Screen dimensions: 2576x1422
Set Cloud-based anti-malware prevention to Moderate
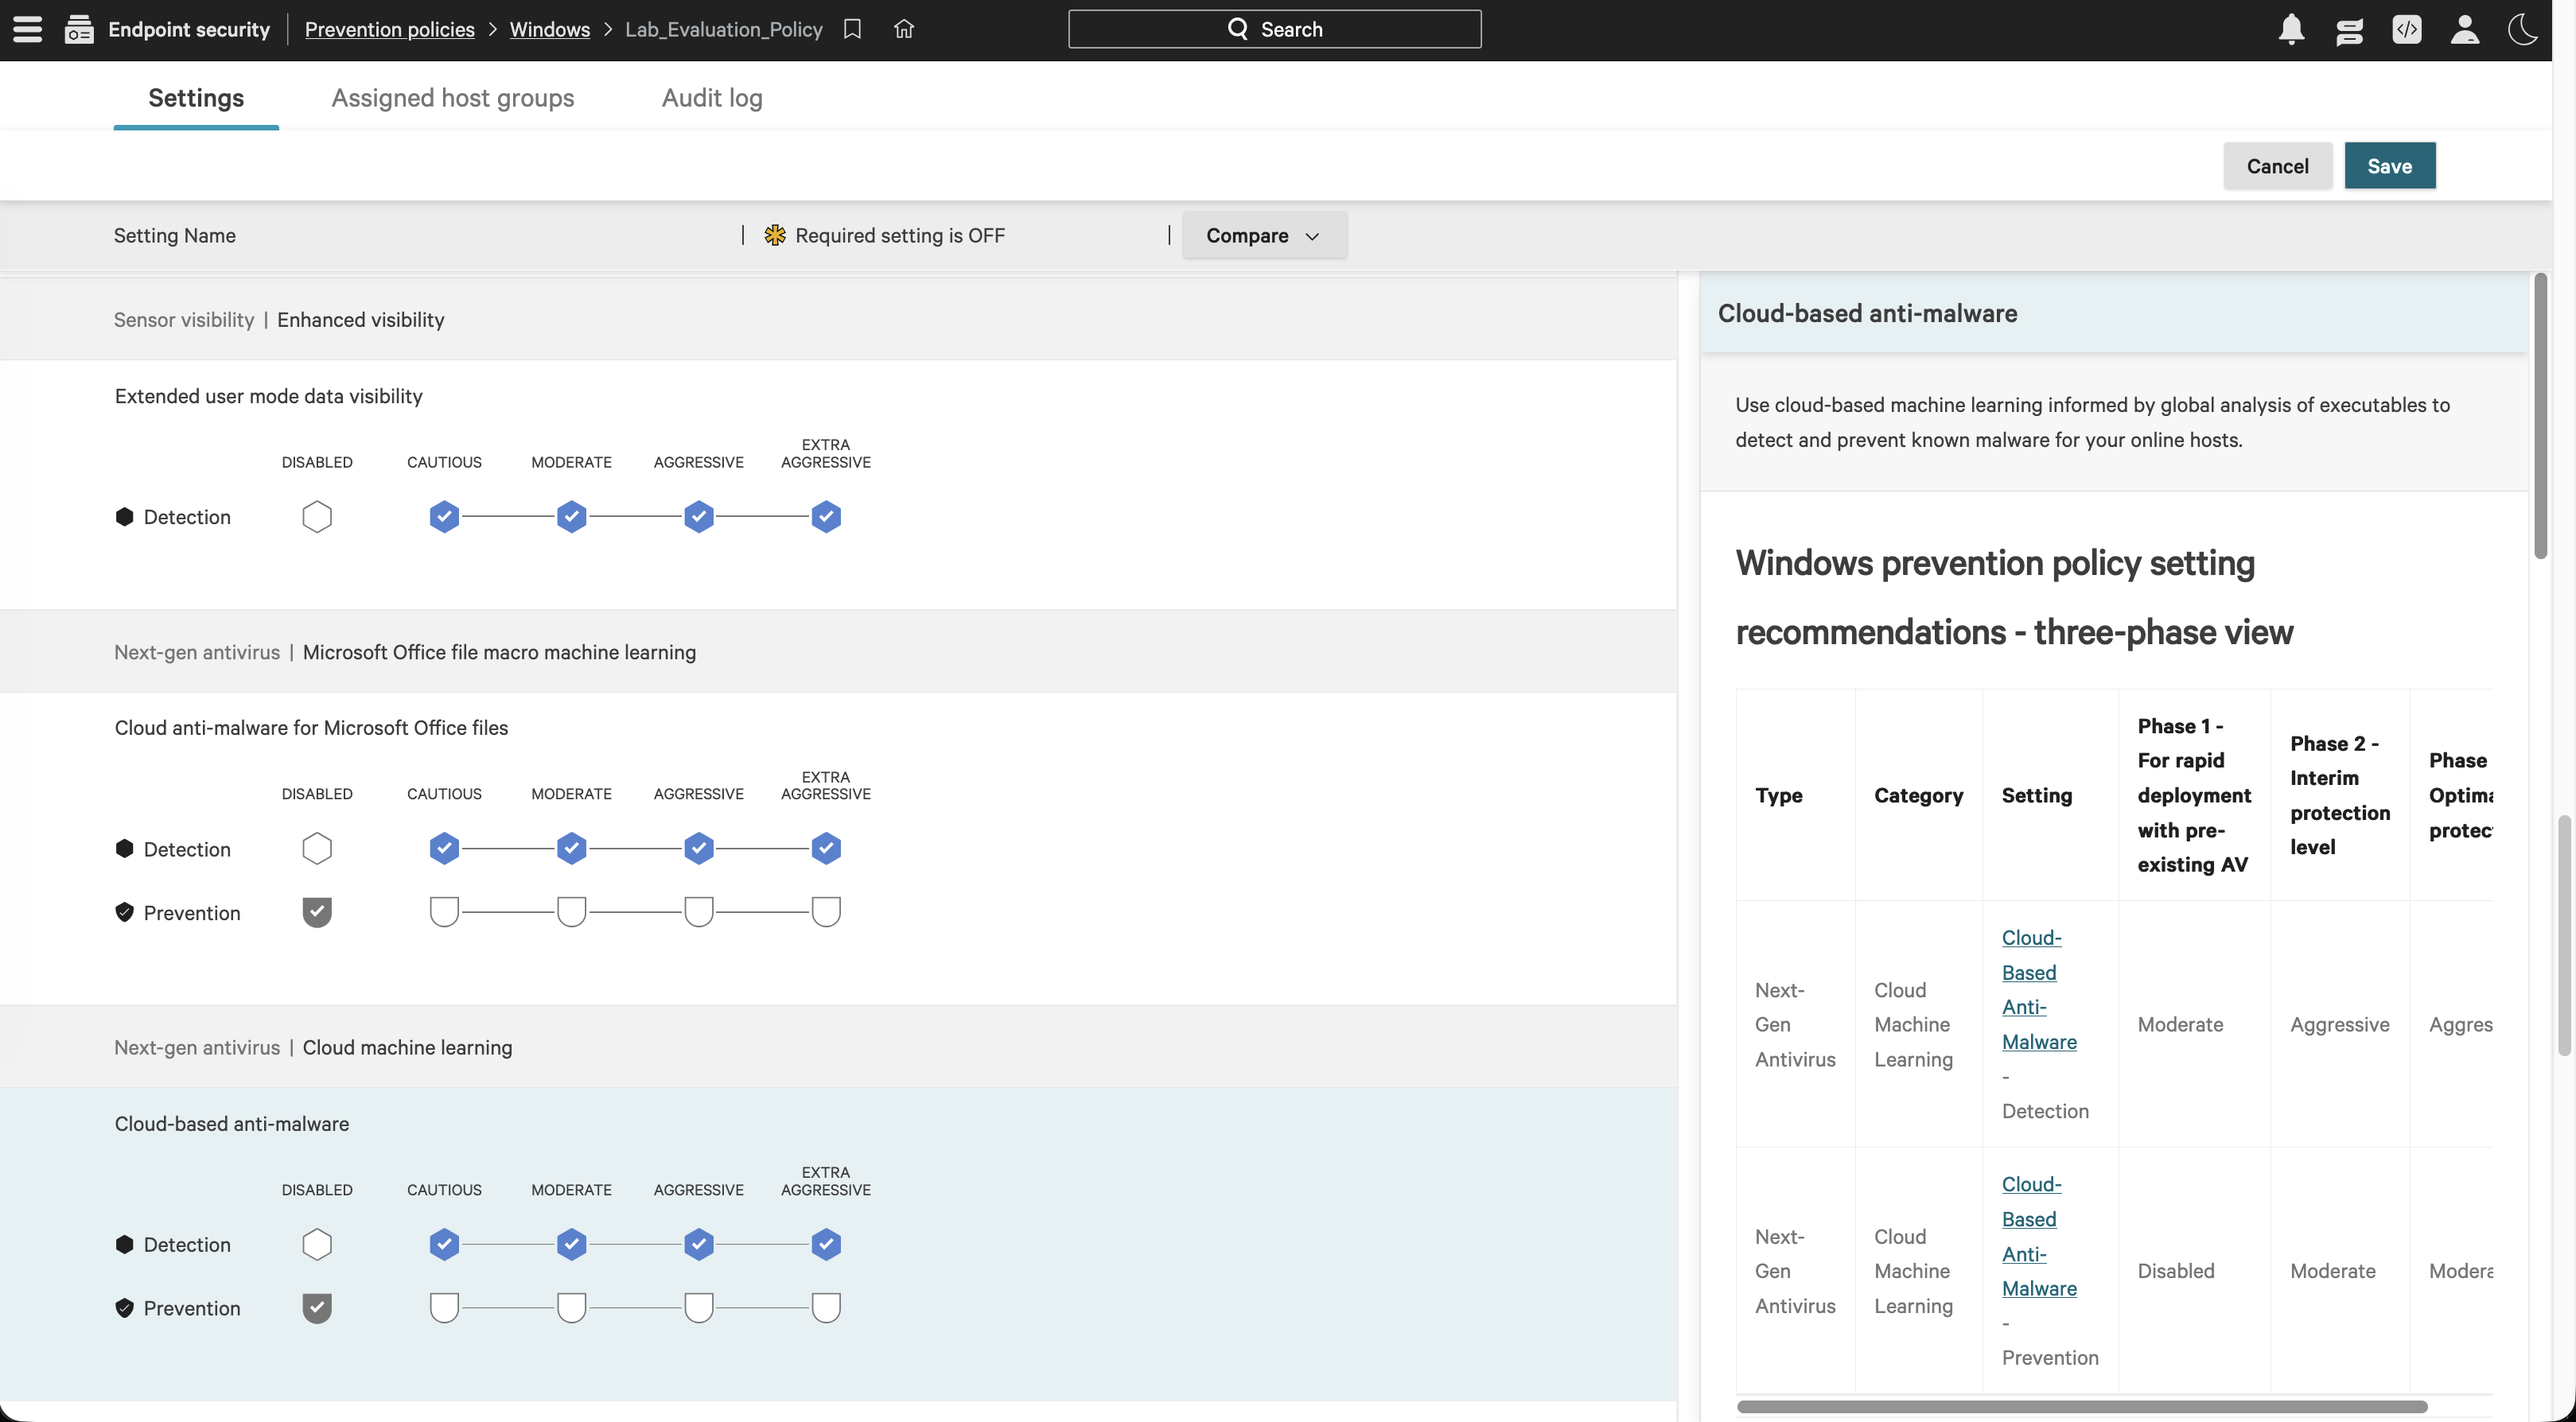pyautogui.click(x=571, y=1308)
